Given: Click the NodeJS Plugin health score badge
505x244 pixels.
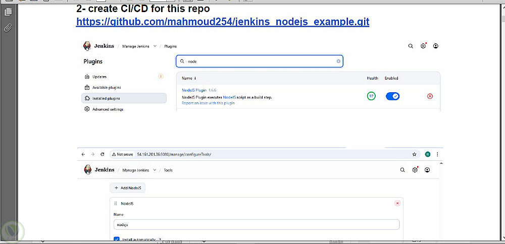Looking at the screenshot, I should tap(371, 96).
